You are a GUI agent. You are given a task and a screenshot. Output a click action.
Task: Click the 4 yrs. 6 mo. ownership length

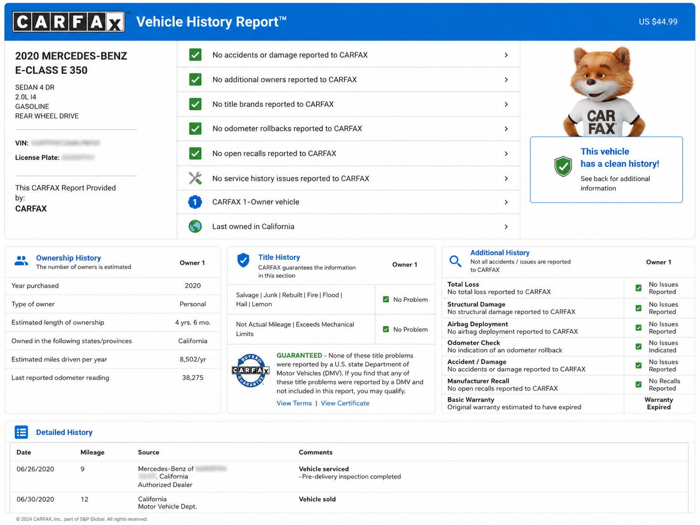193,322
